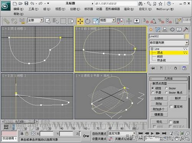Select the 平滑 vertex type radio
This screenshot has height=143, width=192.
point(152,92)
